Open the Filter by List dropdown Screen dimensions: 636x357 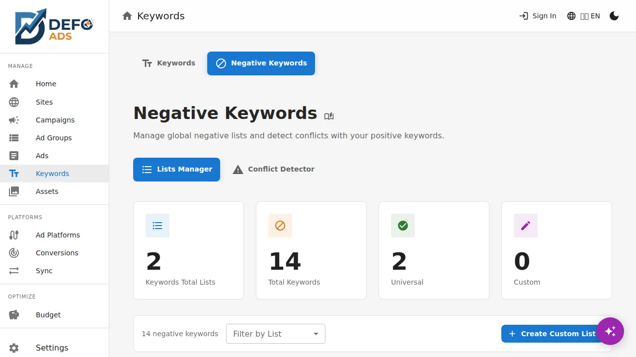pyautogui.click(x=276, y=334)
